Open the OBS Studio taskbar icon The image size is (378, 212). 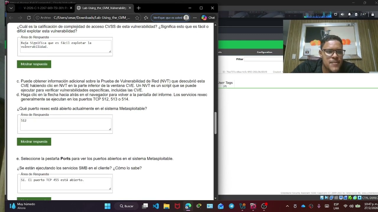pos(264,206)
